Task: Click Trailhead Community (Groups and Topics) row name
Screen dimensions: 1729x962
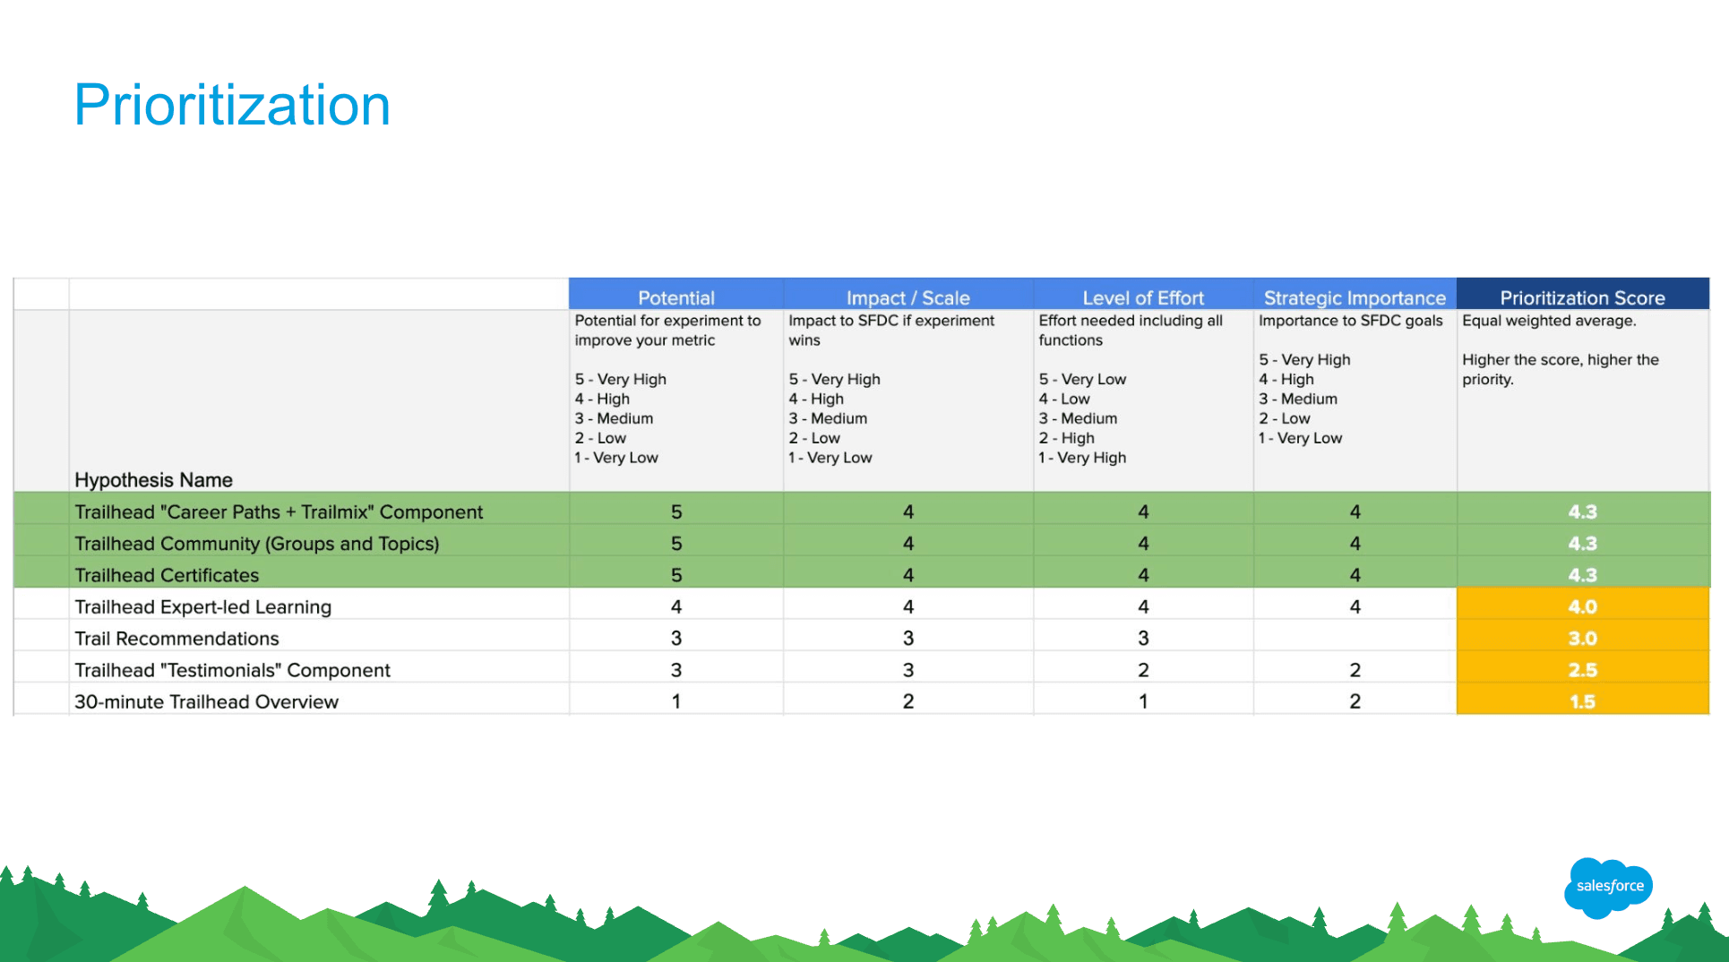Action: click(x=257, y=543)
